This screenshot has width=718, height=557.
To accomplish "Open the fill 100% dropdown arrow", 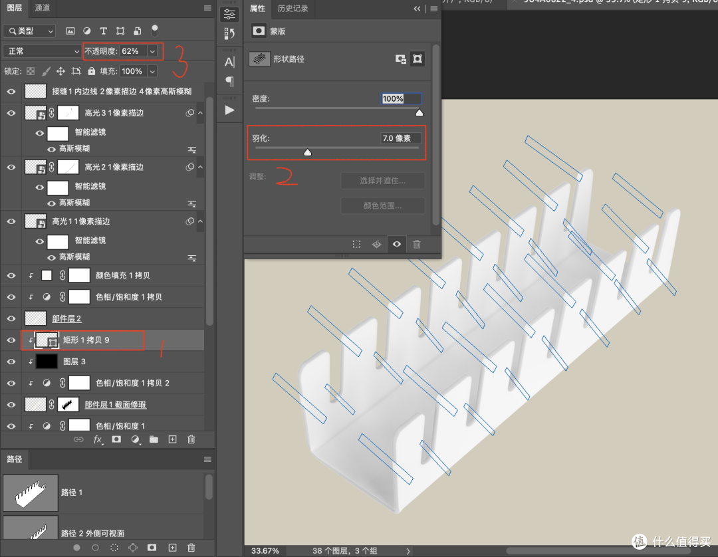I will coord(152,71).
